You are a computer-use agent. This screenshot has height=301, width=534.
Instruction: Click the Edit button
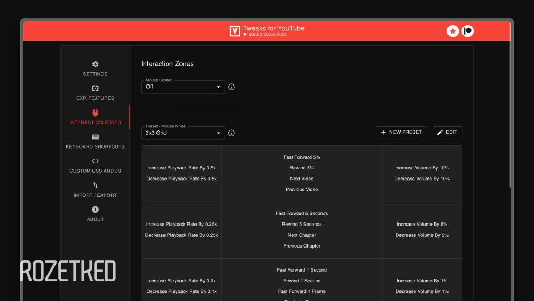(447, 132)
